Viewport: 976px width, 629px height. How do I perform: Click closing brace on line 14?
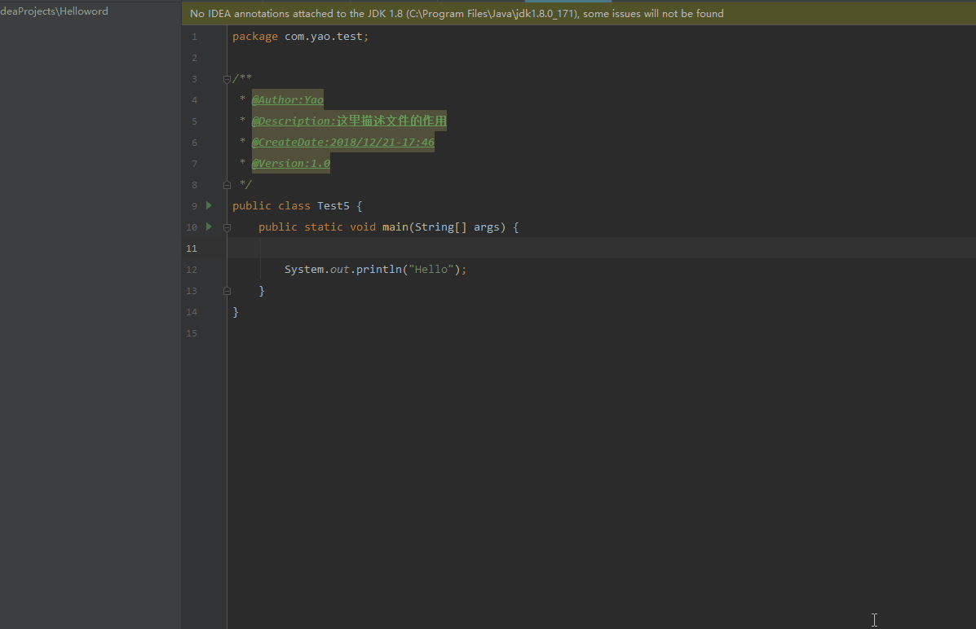[x=236, y=312]
